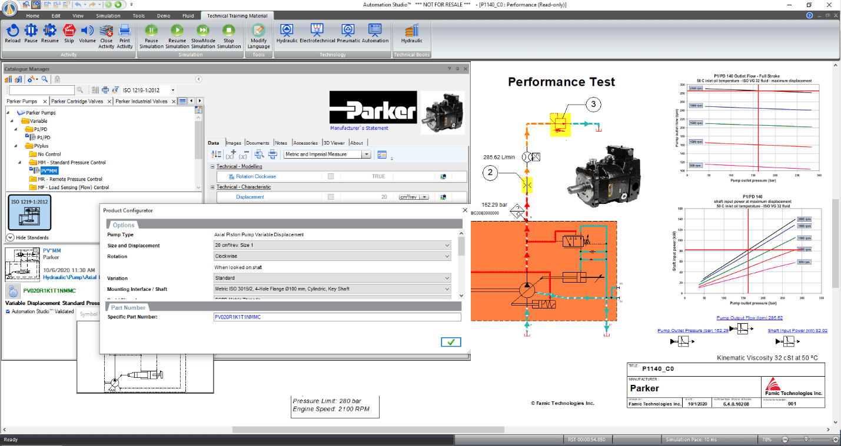Adjust the zoom slider in the status bar

point(806,438)
